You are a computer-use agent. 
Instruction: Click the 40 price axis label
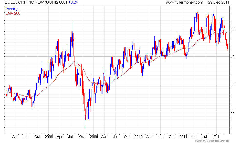coord(233,57)
